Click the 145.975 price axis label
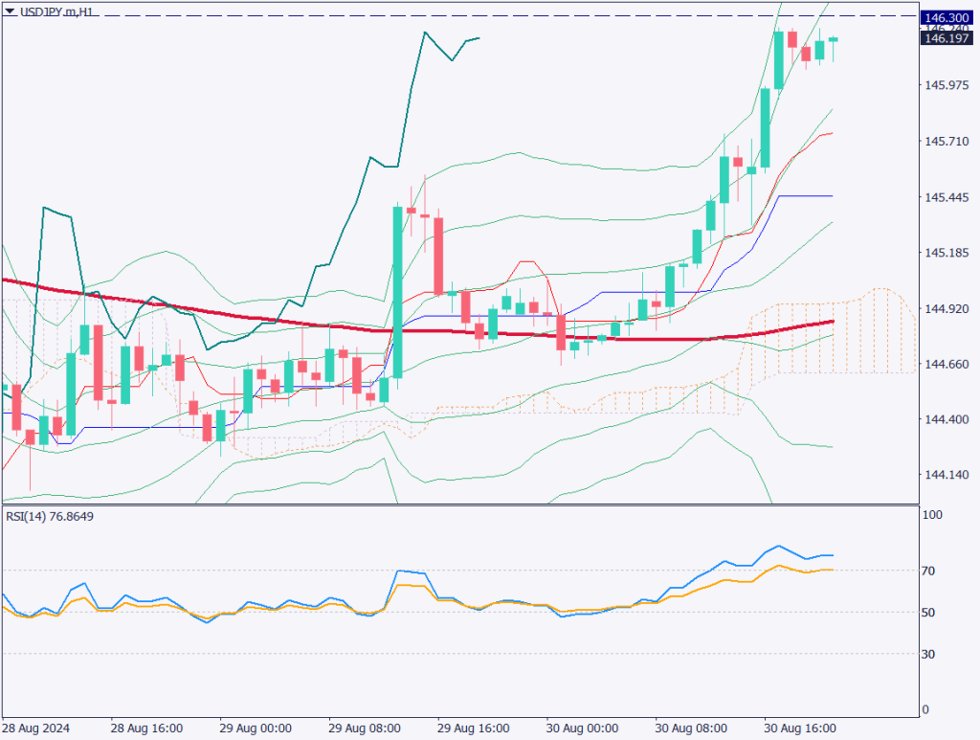The image size is (980, 740). [x=946, y=85]
